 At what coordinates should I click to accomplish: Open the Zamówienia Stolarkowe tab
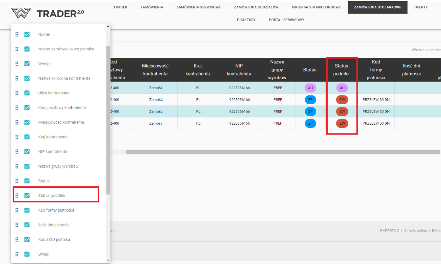(x=377, y=7)
